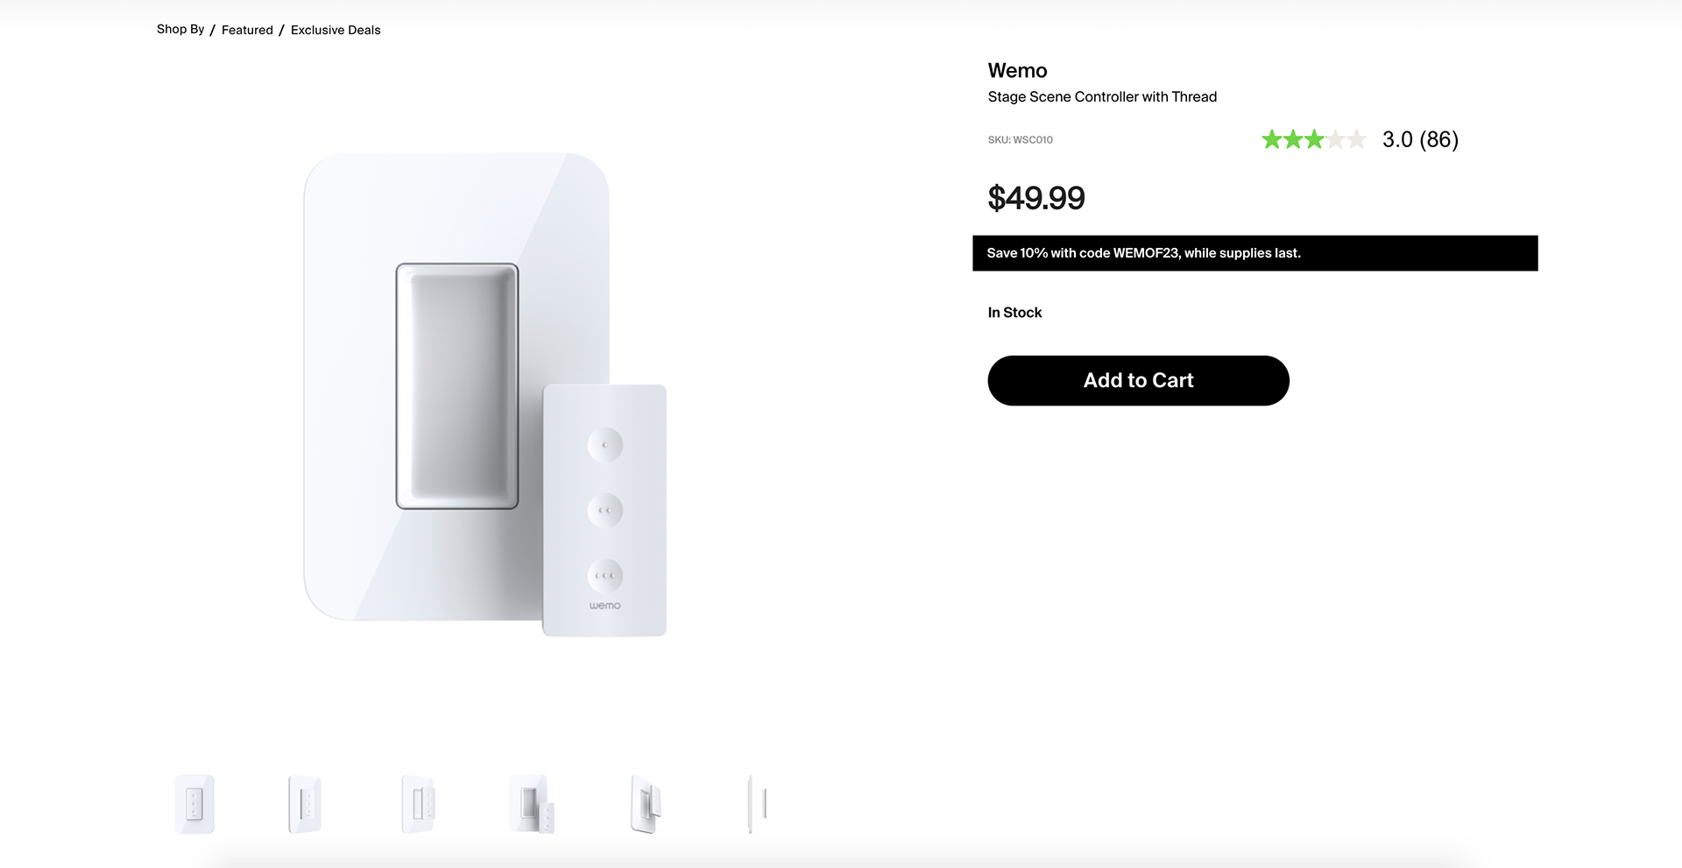
Task: Open the 3.0 (86) reviews count
Action: [x=1420, y=139]
